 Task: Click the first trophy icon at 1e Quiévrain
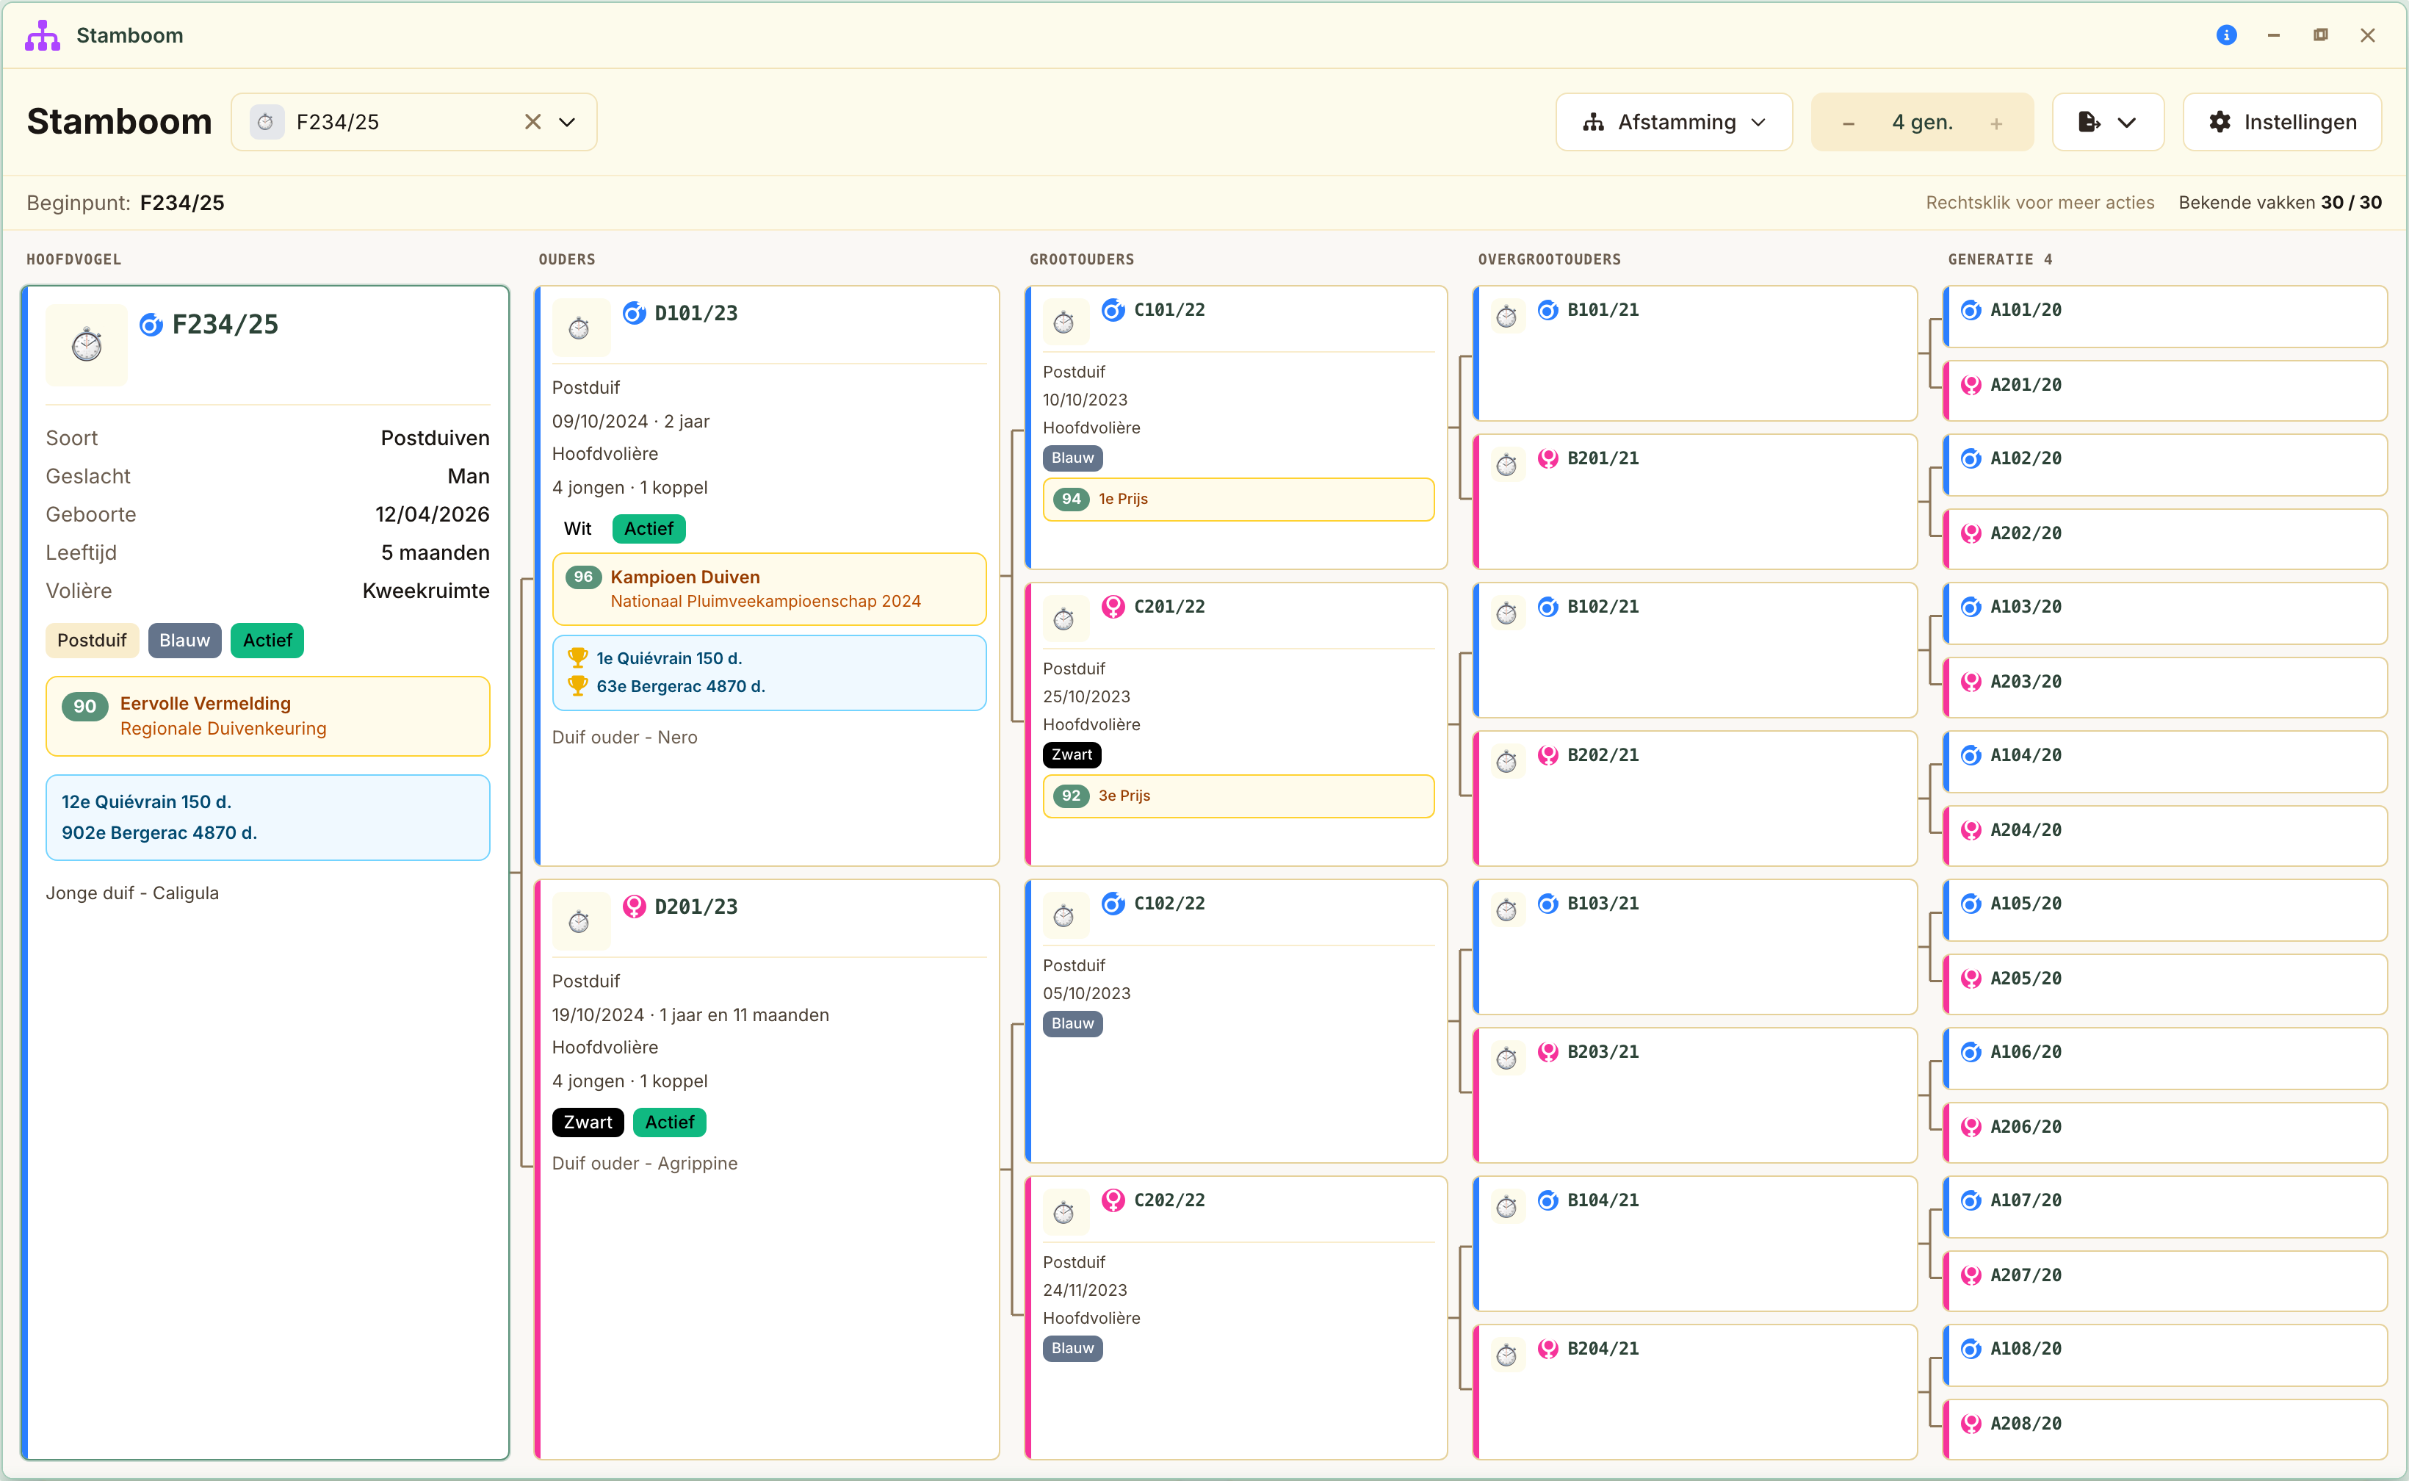578,657
